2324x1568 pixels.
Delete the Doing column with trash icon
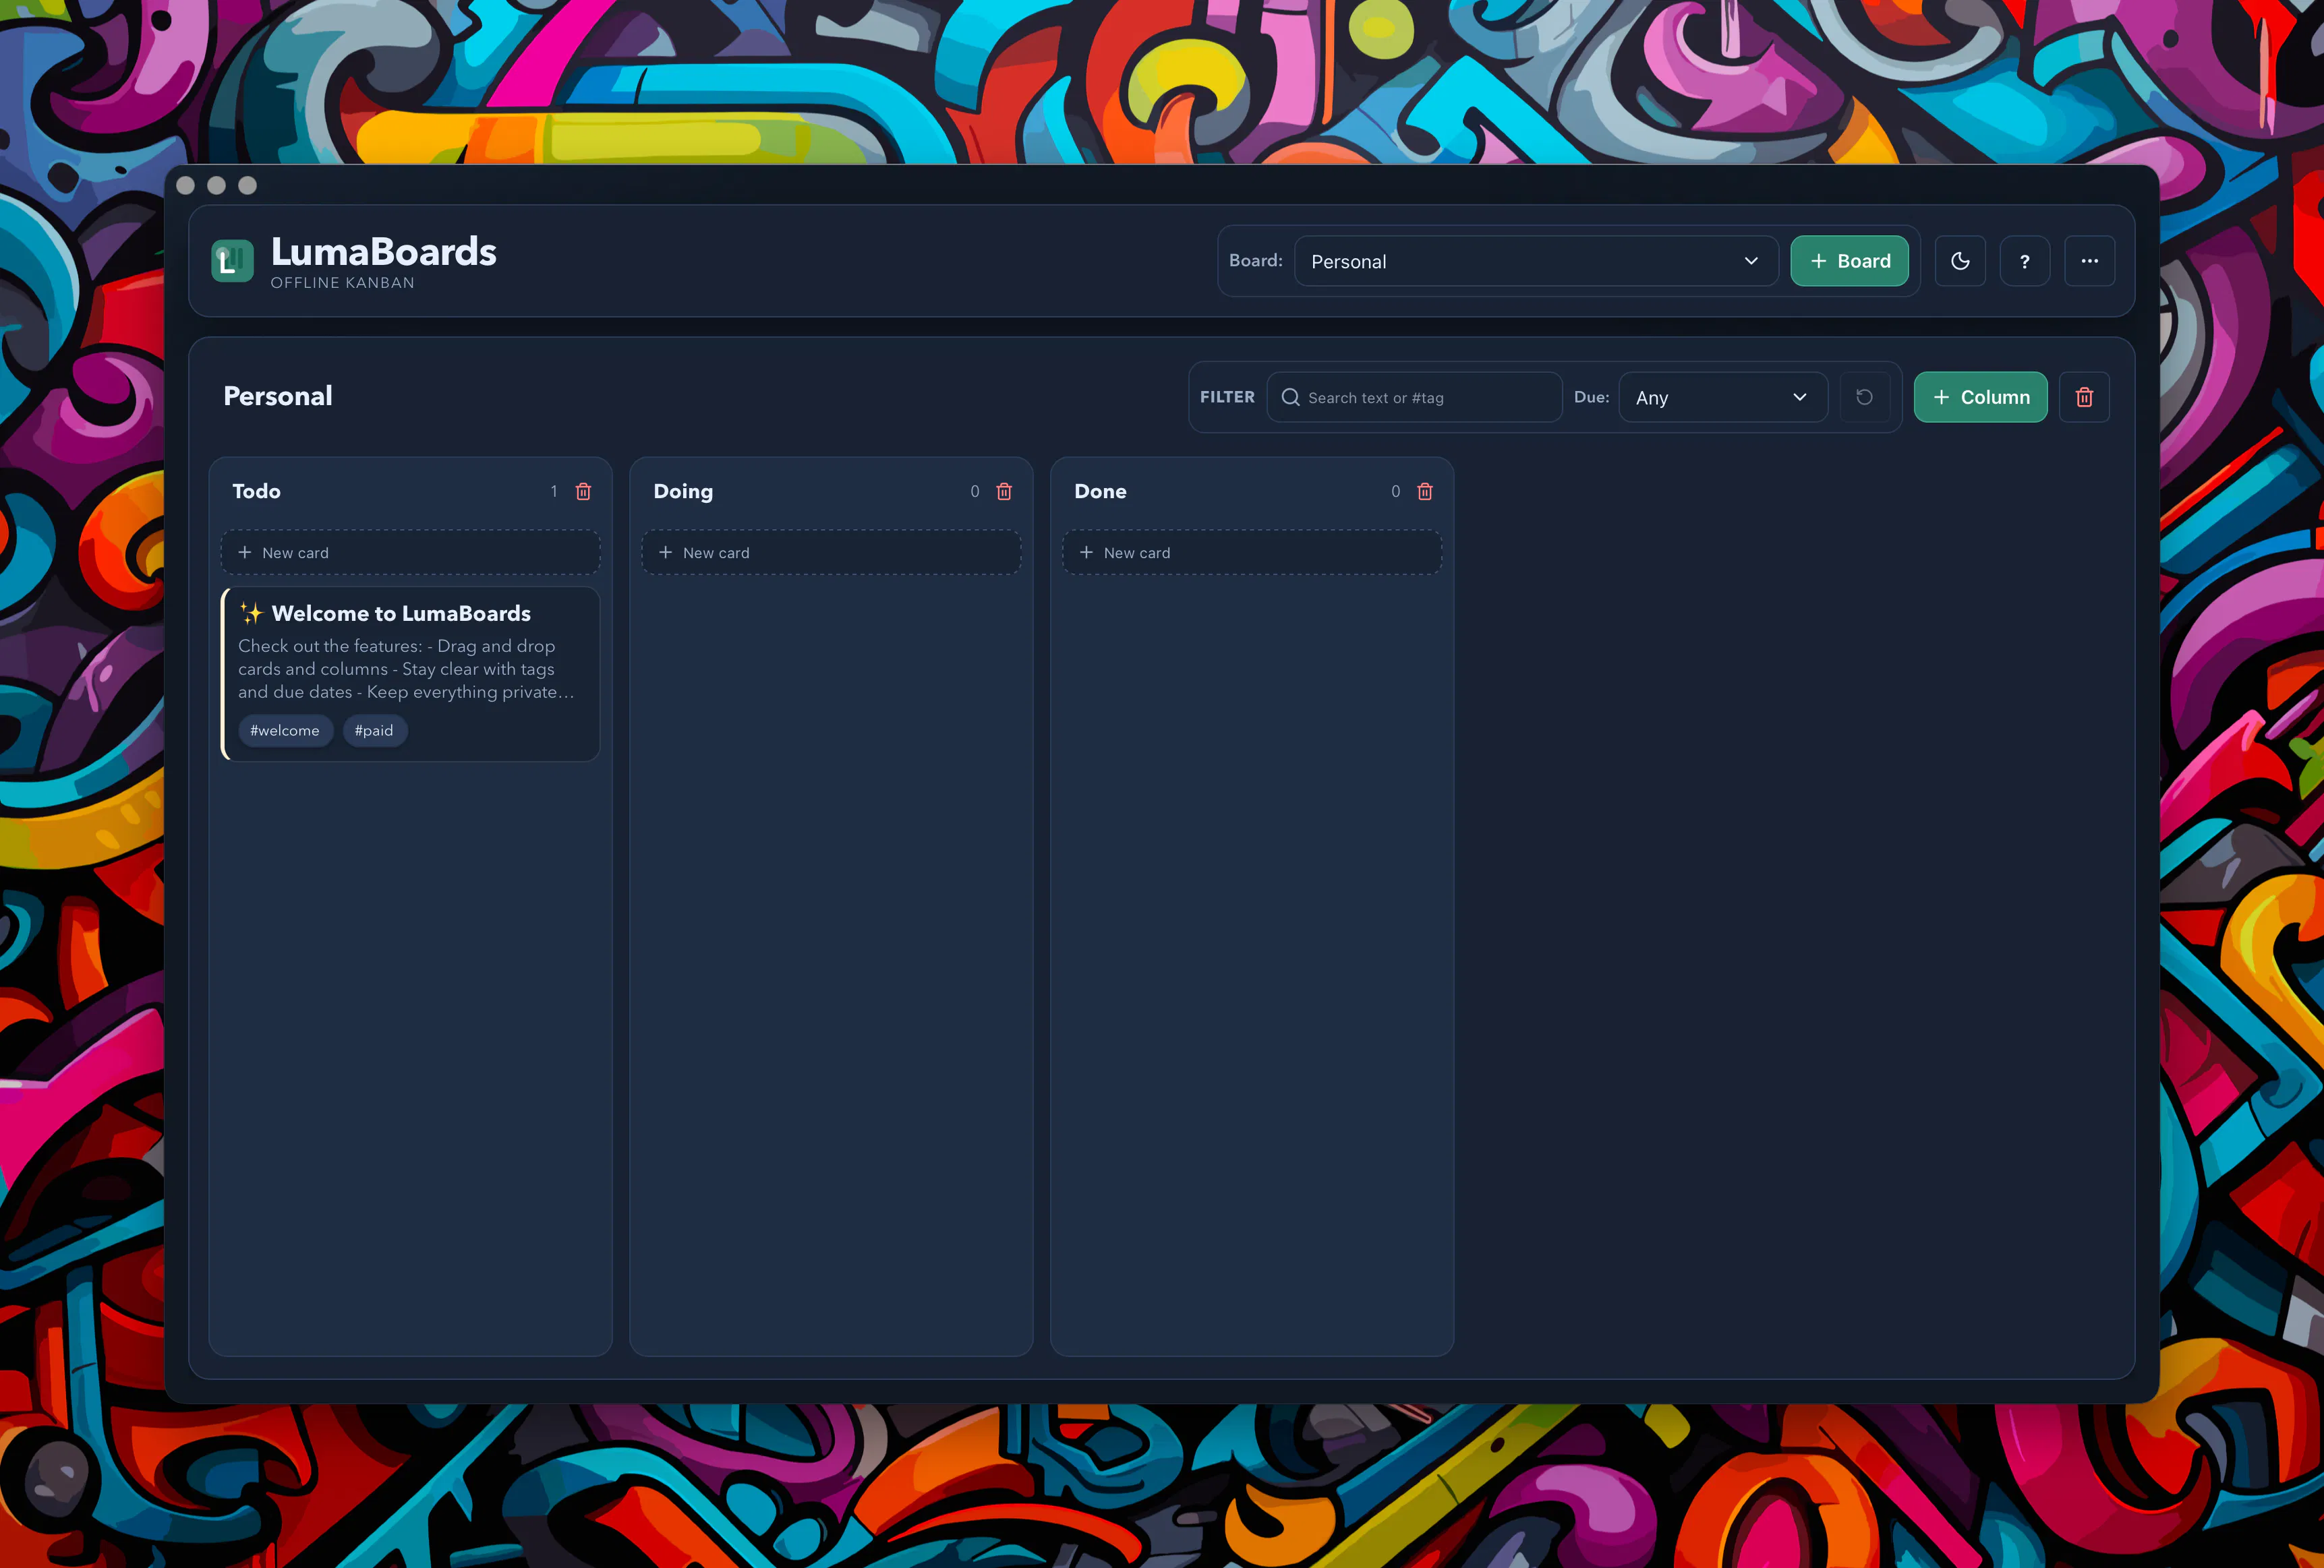[1004, 491]
